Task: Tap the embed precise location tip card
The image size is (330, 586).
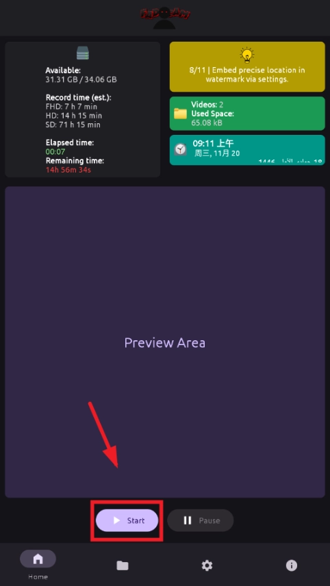Action: point(247,66)
